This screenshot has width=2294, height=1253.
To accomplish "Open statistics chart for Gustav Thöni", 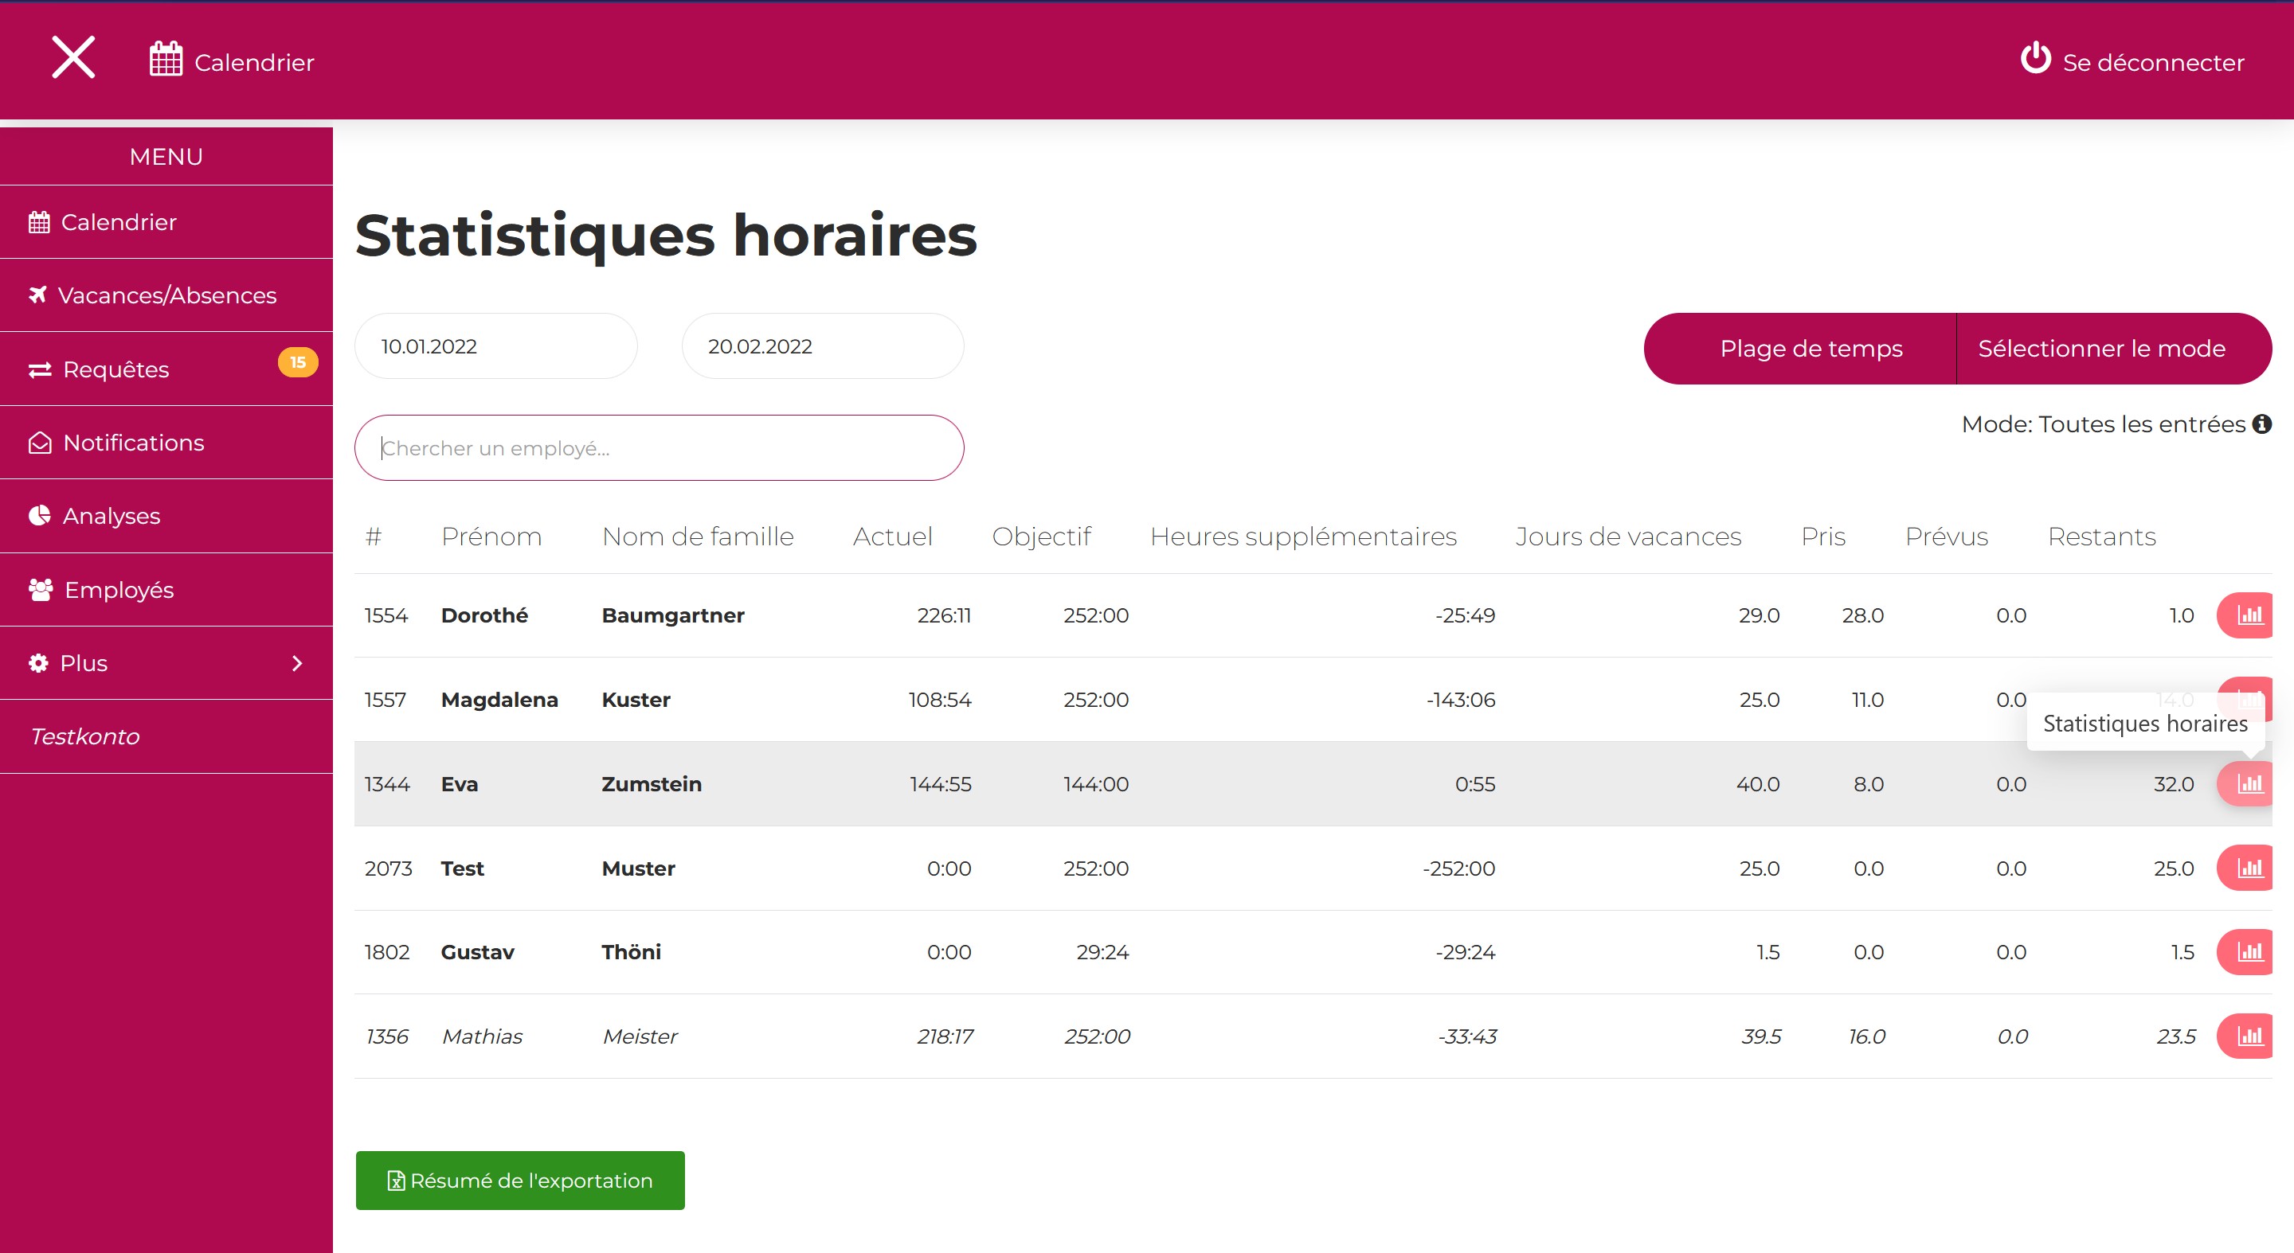I will [x=2249, y=952].
